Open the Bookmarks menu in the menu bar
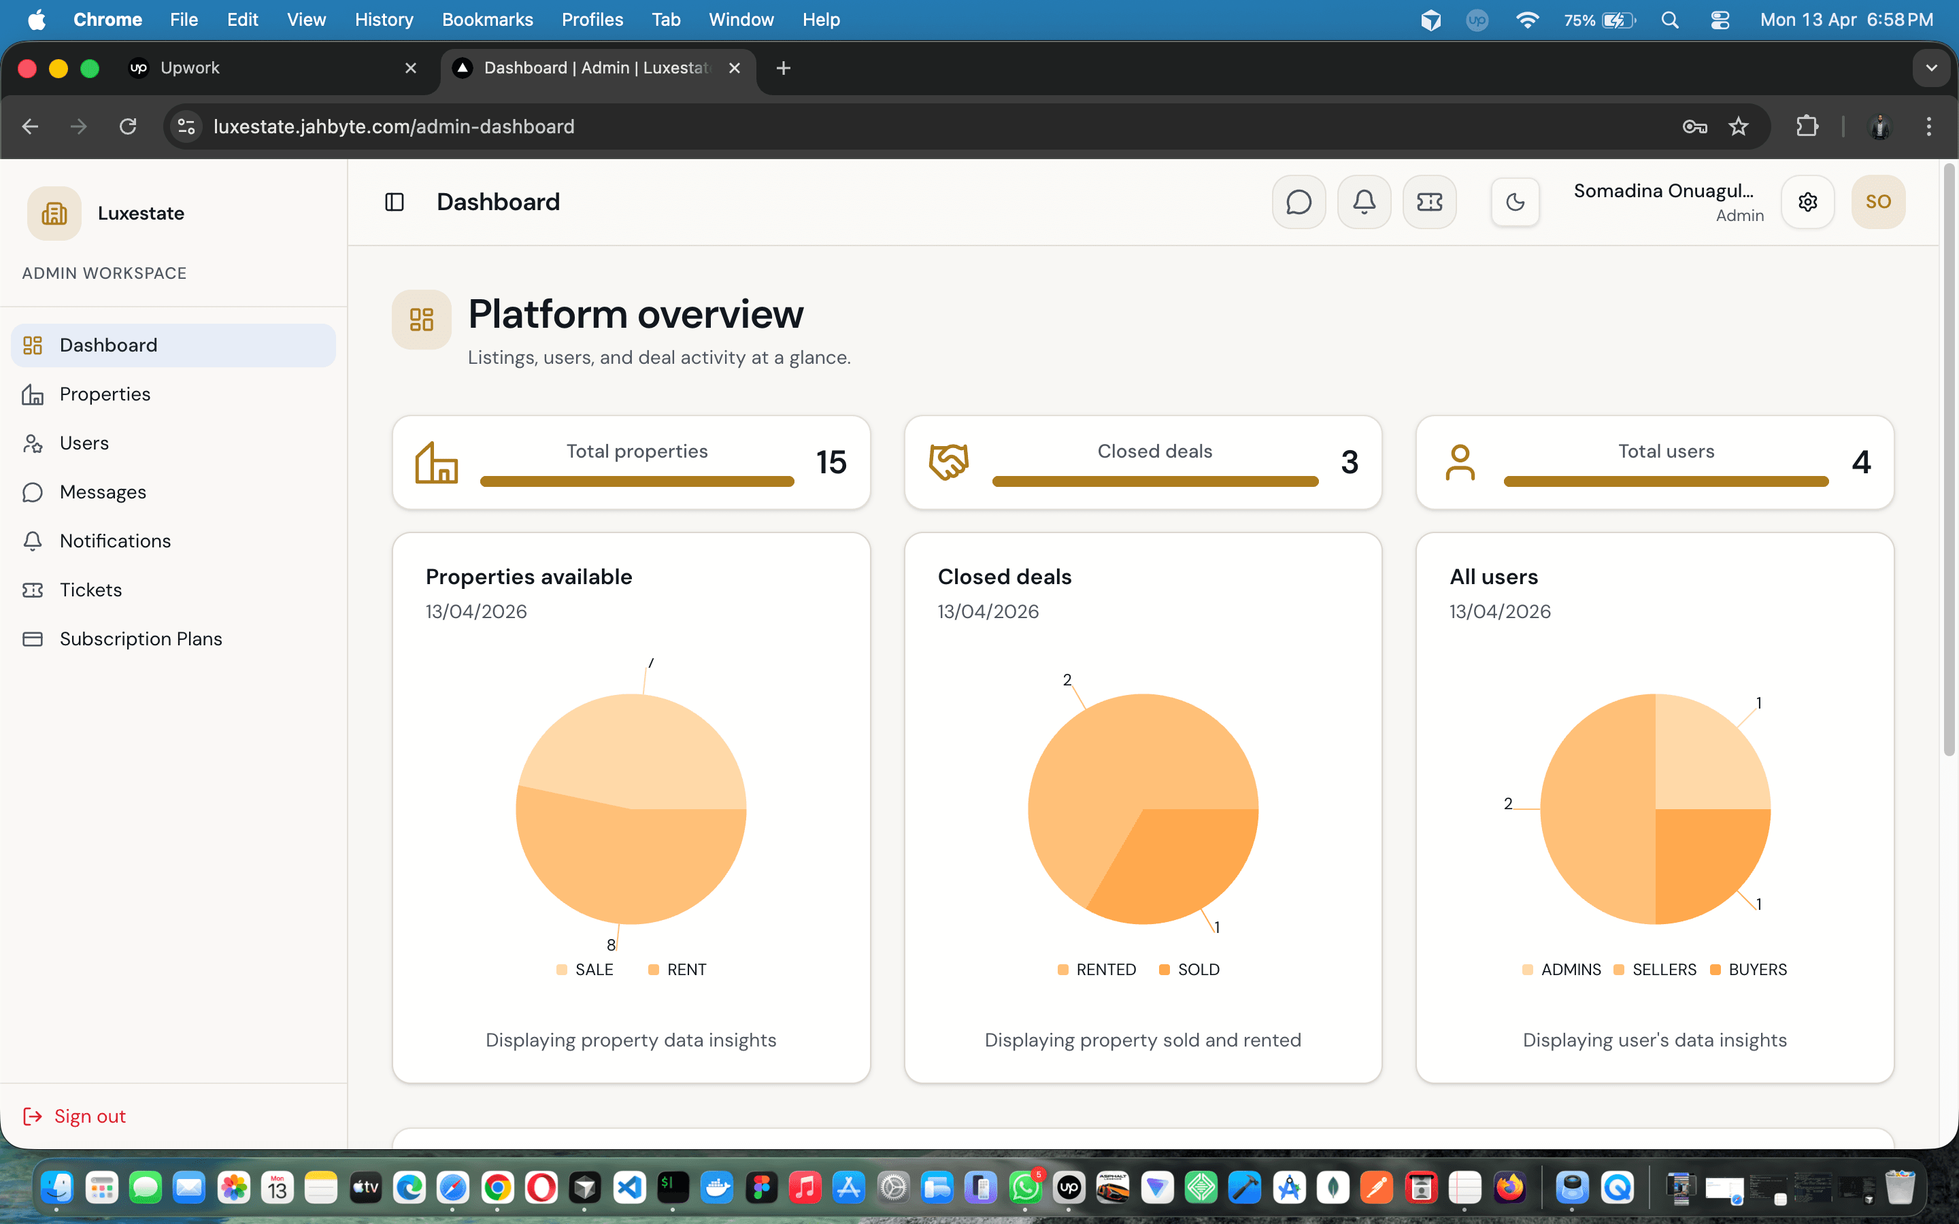 tap(486, 20)
